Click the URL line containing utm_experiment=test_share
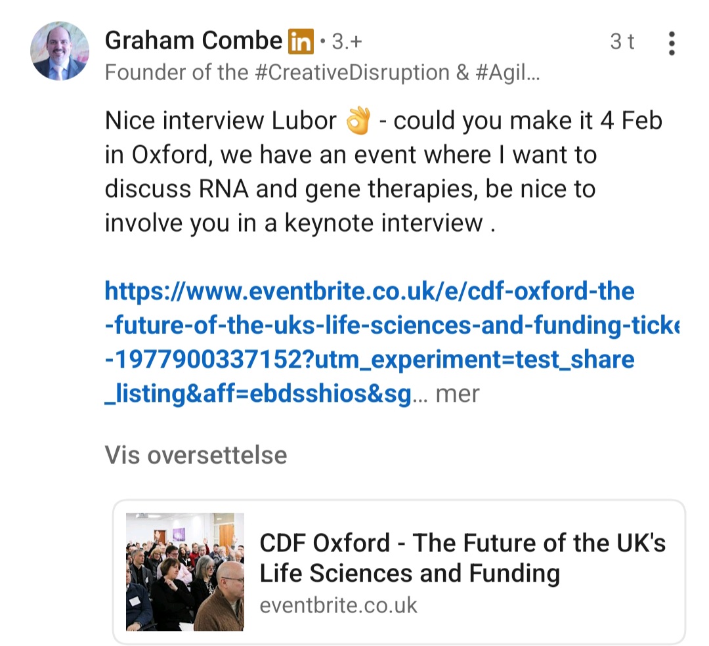The width and height of the screenshot is (709, 646). (370, 360)
